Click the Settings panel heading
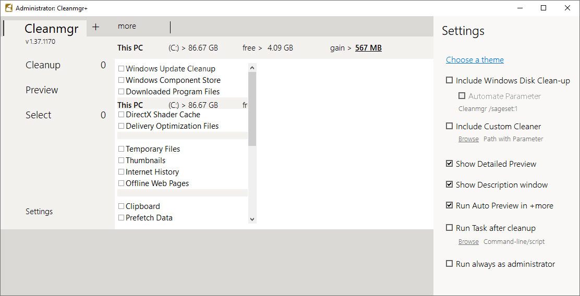 click(x=463, y=31)
